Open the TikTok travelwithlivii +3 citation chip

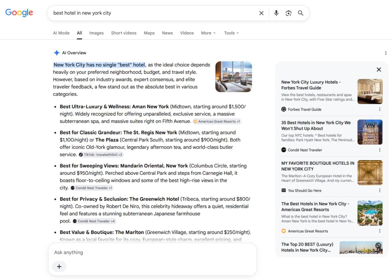(101, 155)
